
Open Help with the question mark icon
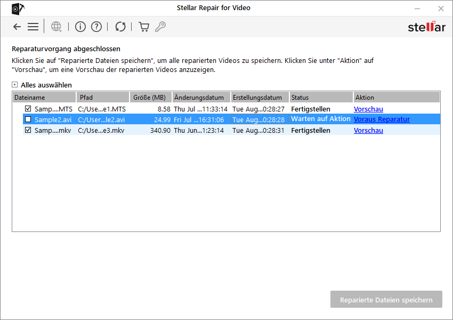click(x=96, y=27)
